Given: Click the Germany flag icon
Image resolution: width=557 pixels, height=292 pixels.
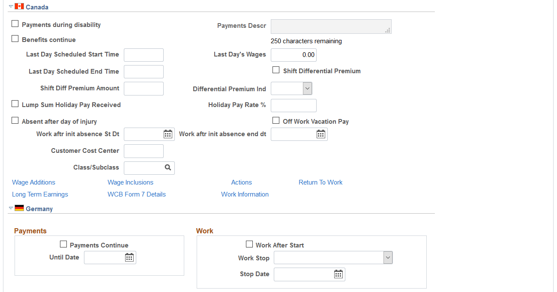Looking at the screenshot, I should (19, 208).
